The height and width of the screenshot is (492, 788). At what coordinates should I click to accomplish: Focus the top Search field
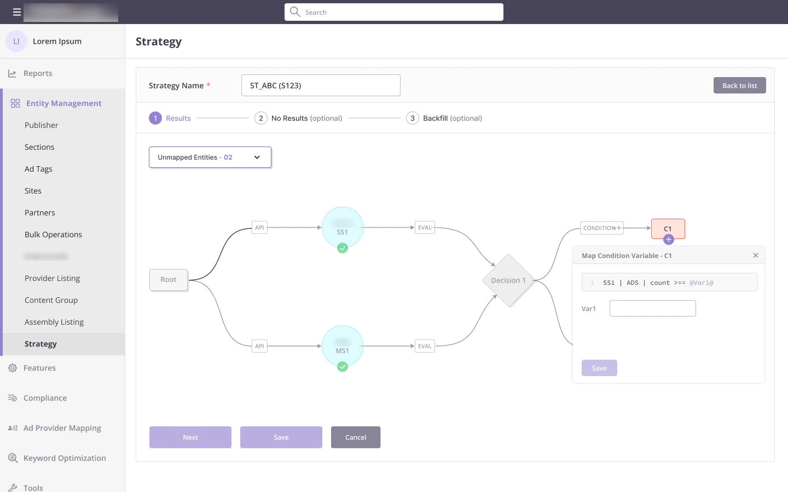(x=394, y=12)
